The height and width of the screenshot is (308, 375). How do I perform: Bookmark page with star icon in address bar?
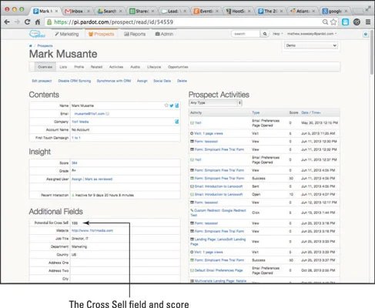333,22
